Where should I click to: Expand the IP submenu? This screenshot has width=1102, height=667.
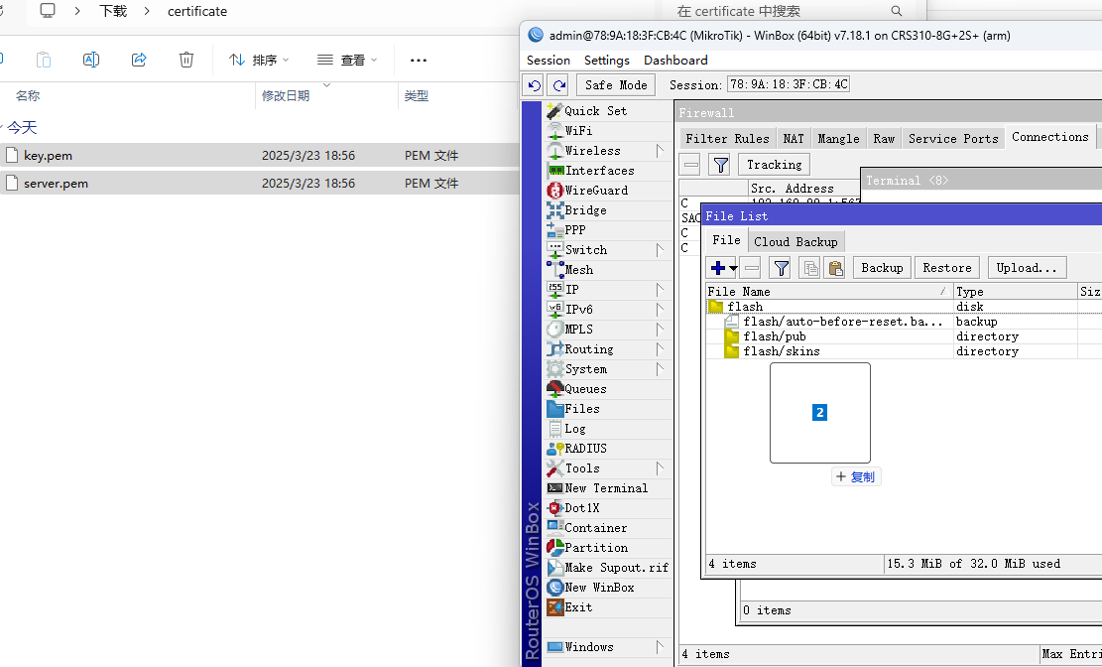(660, 290)
